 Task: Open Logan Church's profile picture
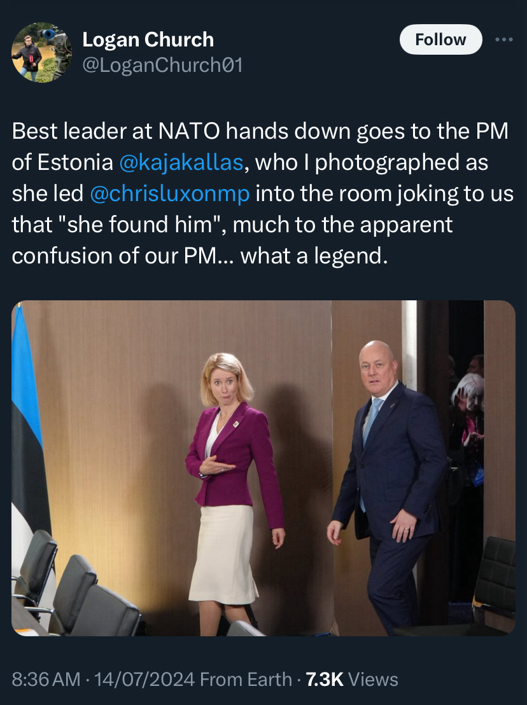pyautogui.click(x=41, y=52)
